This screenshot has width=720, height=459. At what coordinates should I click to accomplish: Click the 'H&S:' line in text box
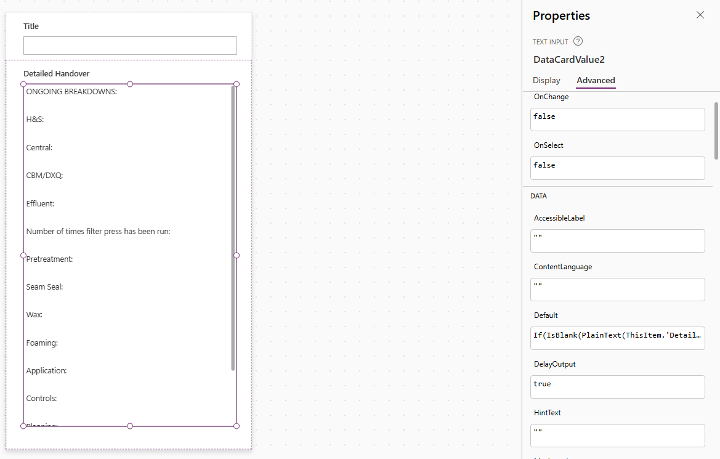(35, 120)
